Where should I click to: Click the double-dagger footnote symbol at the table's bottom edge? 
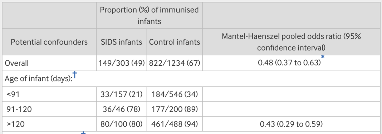pos(84,133)
